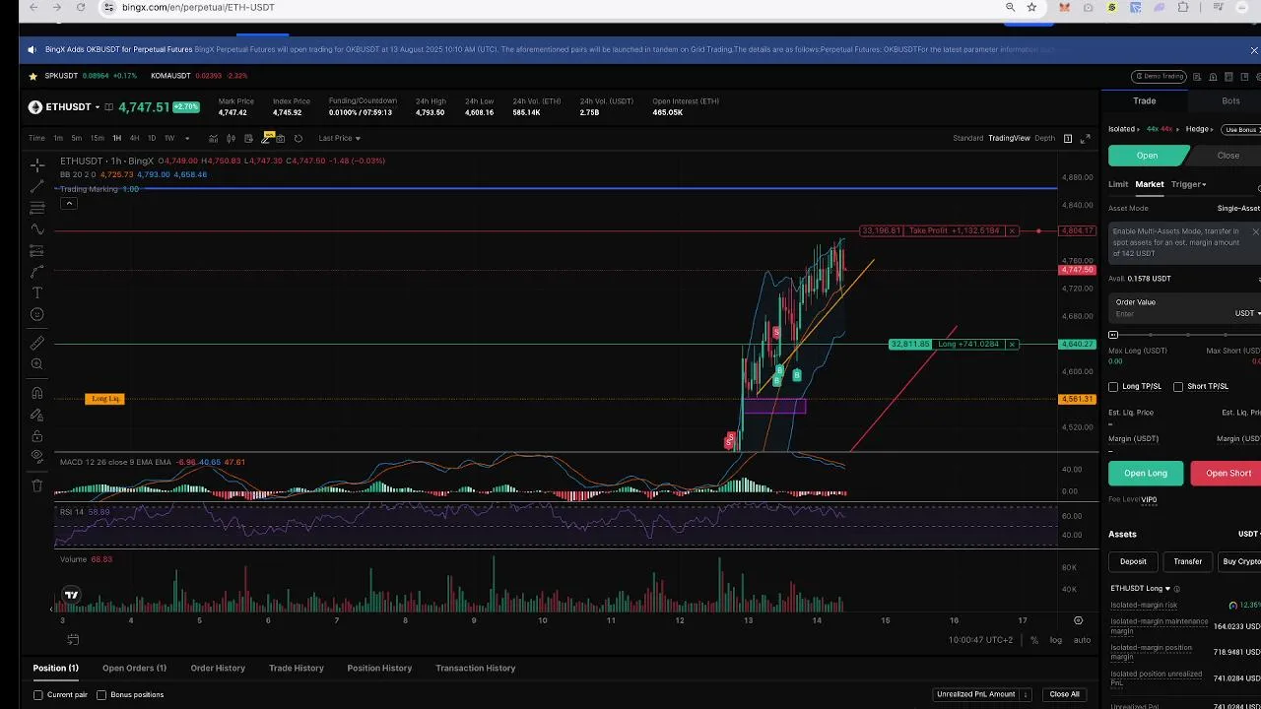Open the Last Price dropdown
Screen dimensions: 1261x709
pos(340,138)
